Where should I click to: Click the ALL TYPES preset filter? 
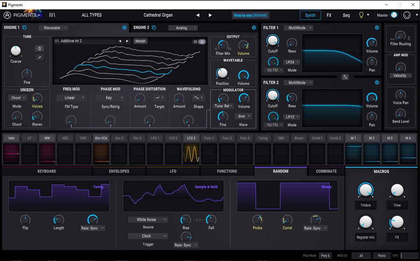coord(92,15)
